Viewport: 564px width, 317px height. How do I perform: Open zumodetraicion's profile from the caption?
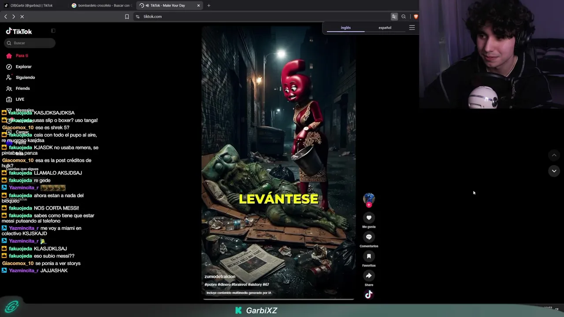point(220,276)
